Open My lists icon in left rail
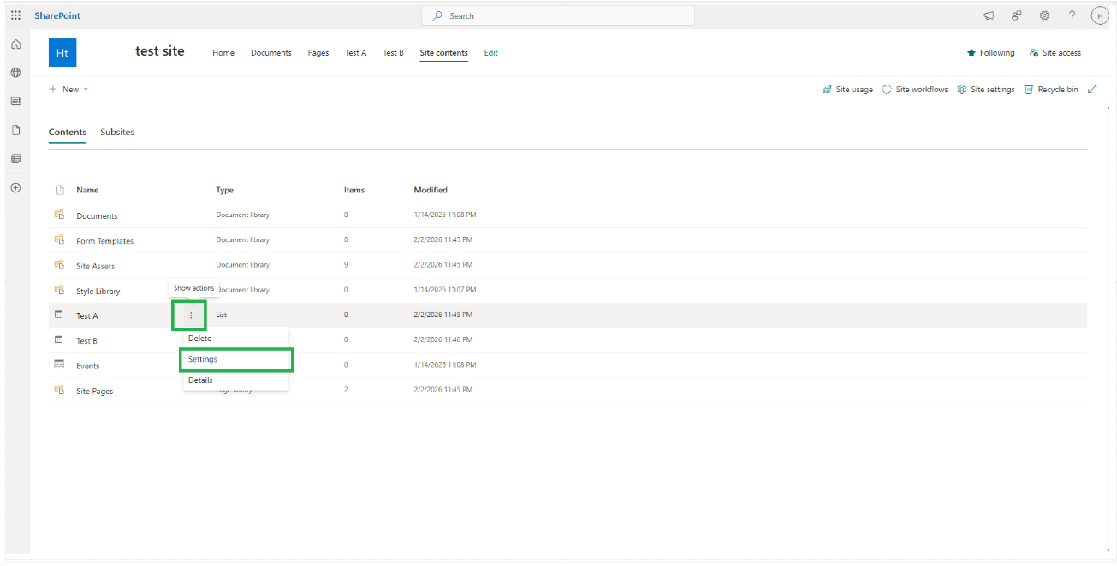Viewport: 1117px width, 566px height. [x=15, y=159]
